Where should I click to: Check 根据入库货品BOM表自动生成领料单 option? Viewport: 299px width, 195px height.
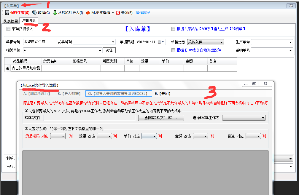point(173,29)
